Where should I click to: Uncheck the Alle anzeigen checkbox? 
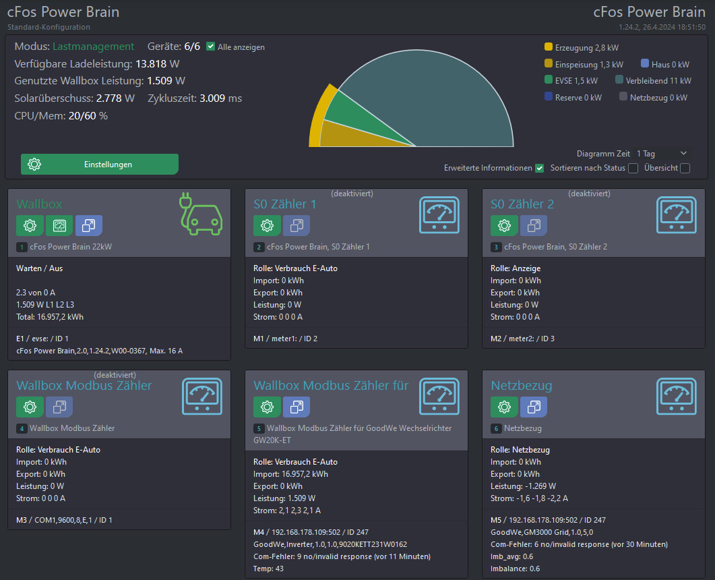click(211, 47)
